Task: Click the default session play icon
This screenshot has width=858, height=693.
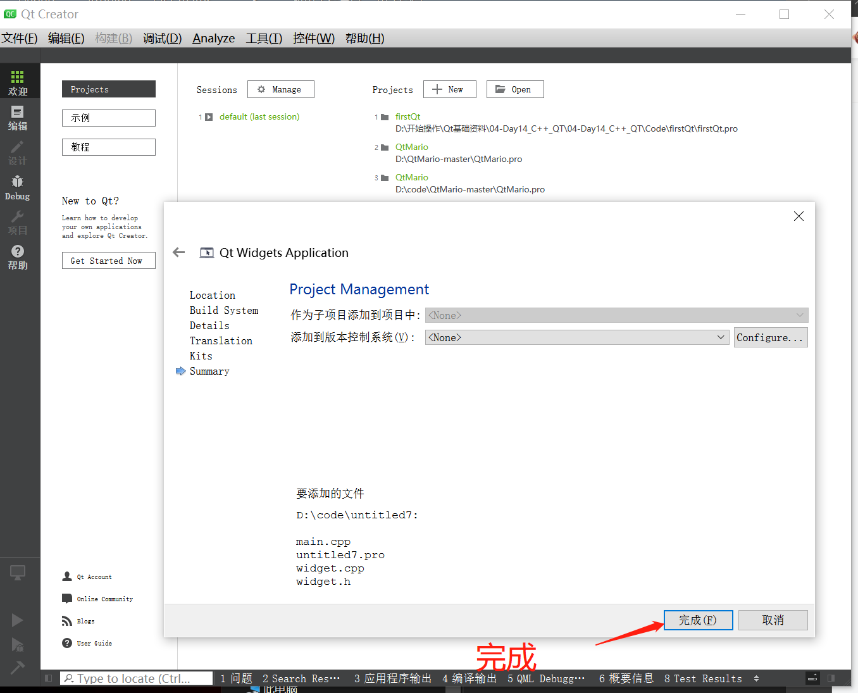Action: click(209, 117)
